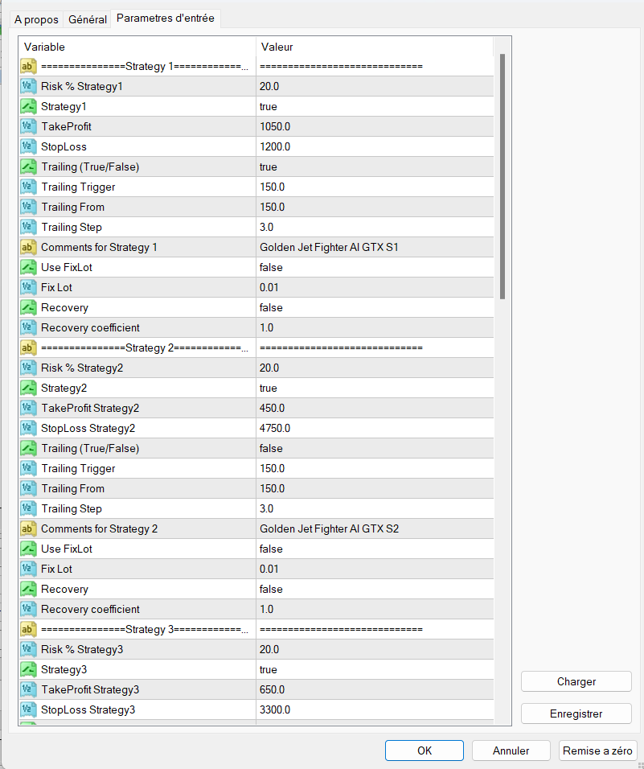
Task: Click the Charger button
Action: coord(576,681)
